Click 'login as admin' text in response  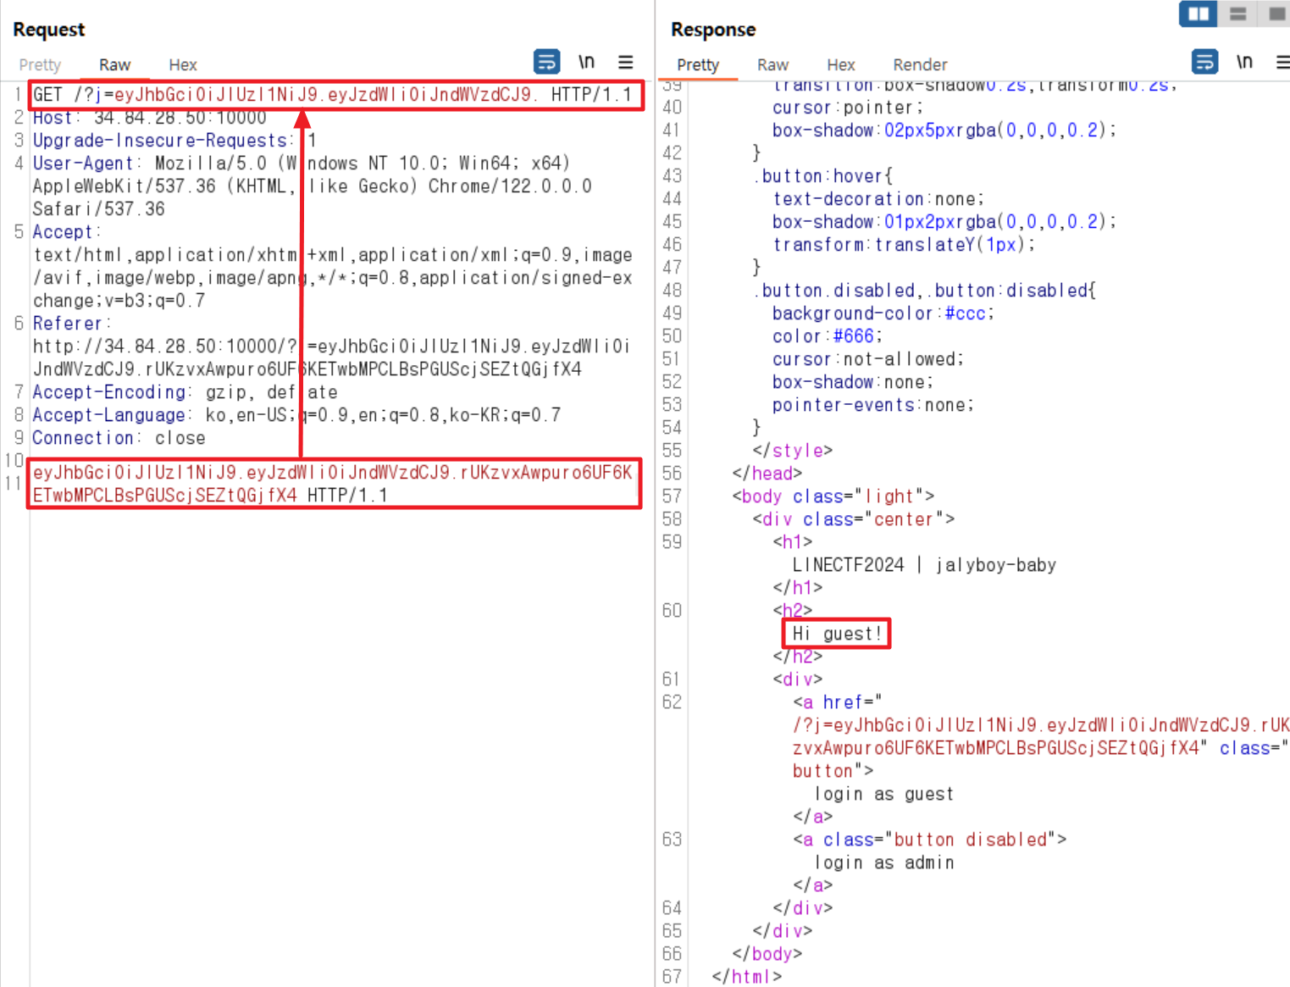tap(883, 862)
